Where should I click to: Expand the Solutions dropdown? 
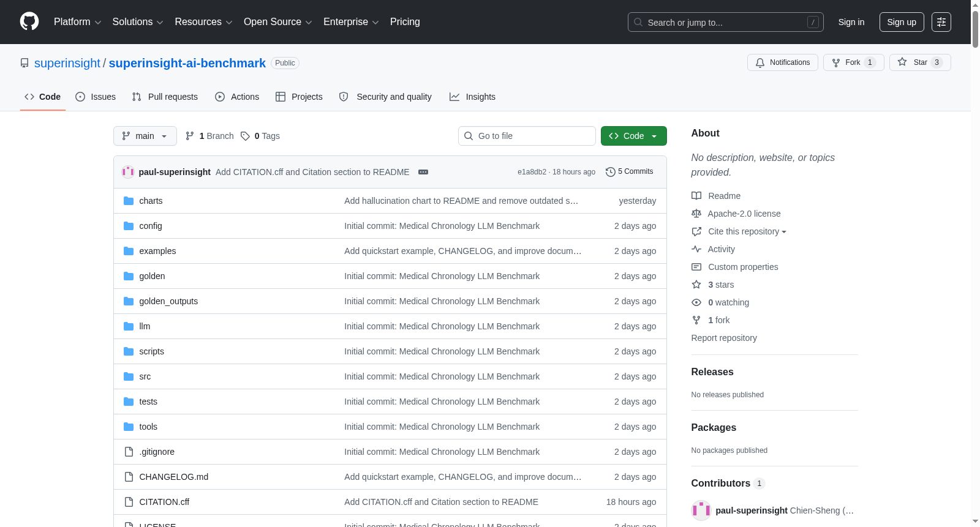pyautogui.click(x=138, y=22)
